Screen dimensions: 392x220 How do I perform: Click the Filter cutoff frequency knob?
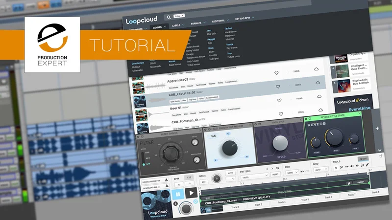tap(171, 153)
